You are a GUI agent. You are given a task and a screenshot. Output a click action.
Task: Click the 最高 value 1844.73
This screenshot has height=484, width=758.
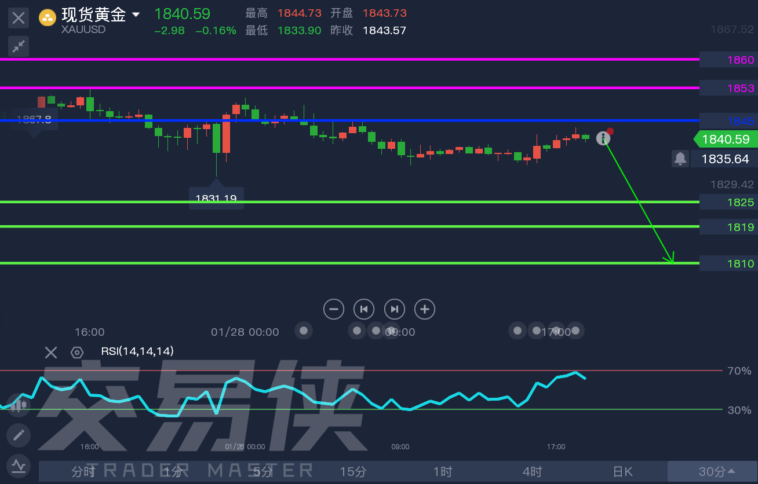click(x=300, y=13)
